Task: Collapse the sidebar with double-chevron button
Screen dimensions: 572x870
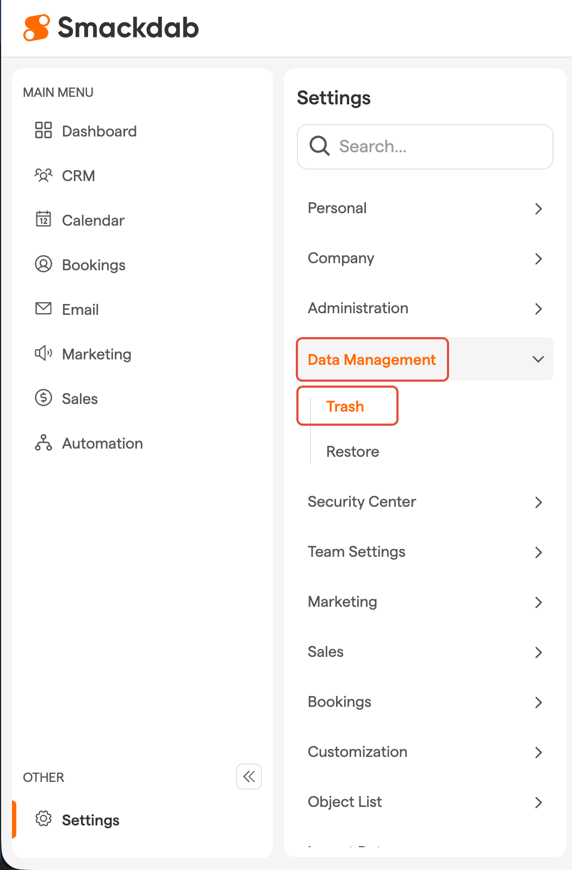Action: pyautogui.click(x=249, y=776)
